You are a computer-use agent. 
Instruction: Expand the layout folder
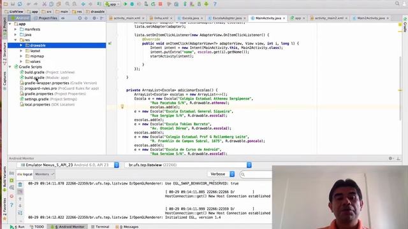21,51
